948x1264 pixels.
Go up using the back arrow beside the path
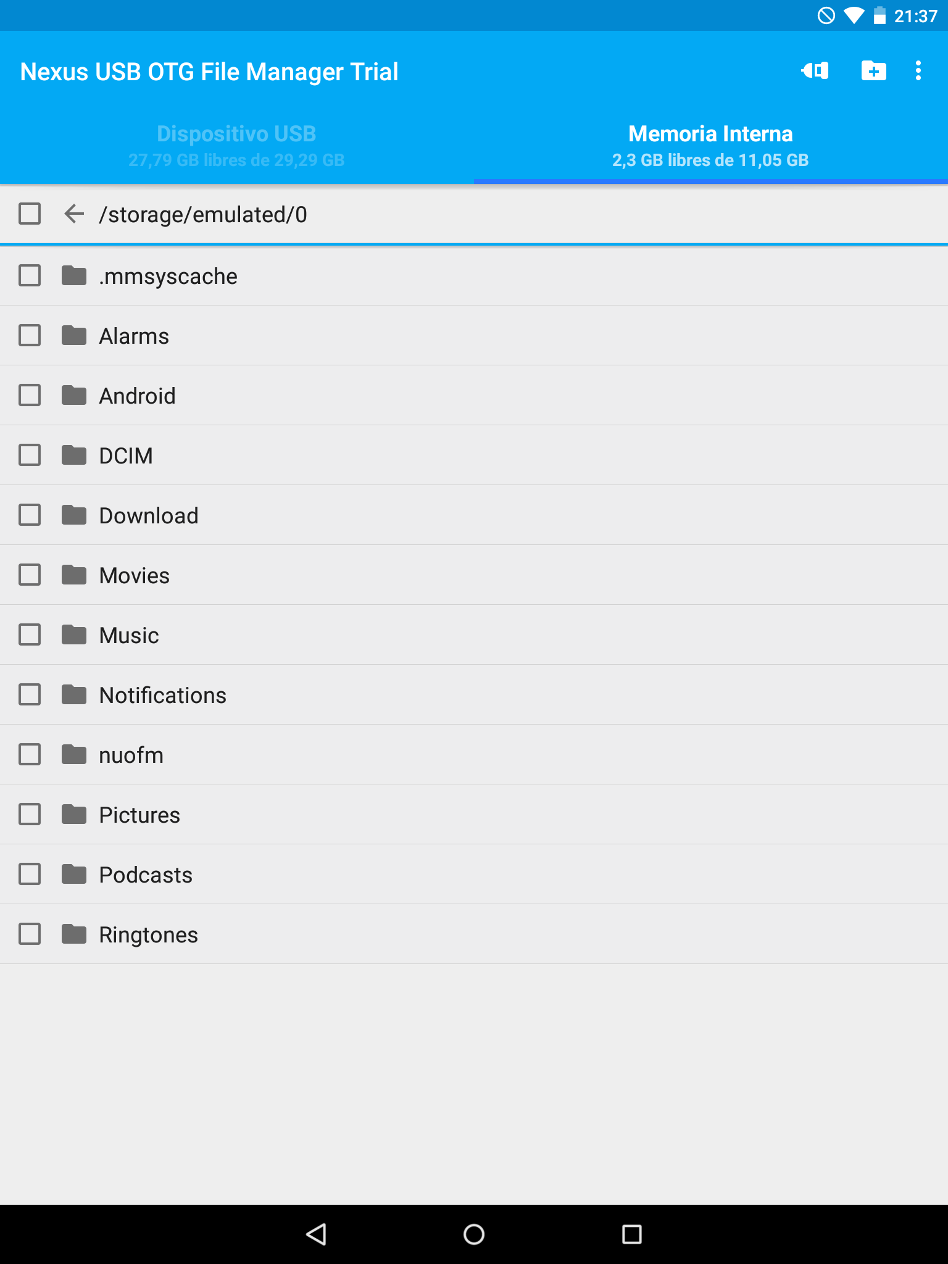point(74,214)
